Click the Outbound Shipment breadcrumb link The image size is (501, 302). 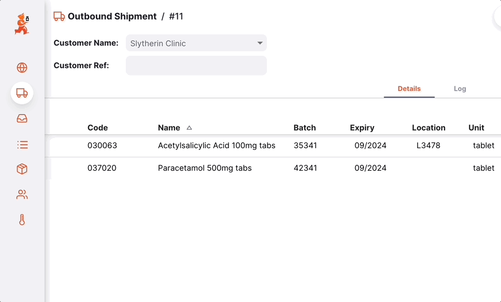(112, 16)
